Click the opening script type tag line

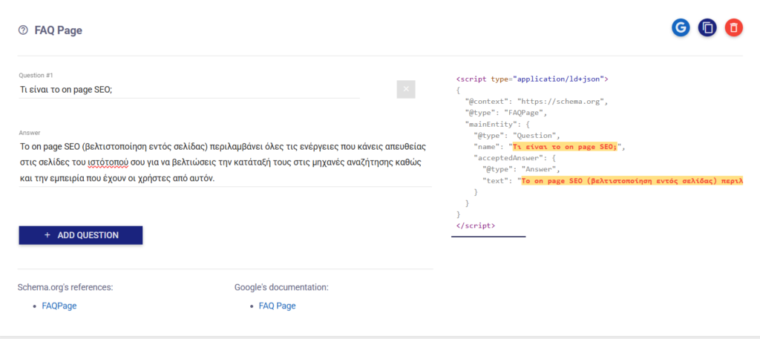pos(531,79)
